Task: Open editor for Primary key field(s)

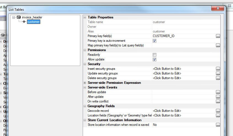Action: click(x=218, y=36)
